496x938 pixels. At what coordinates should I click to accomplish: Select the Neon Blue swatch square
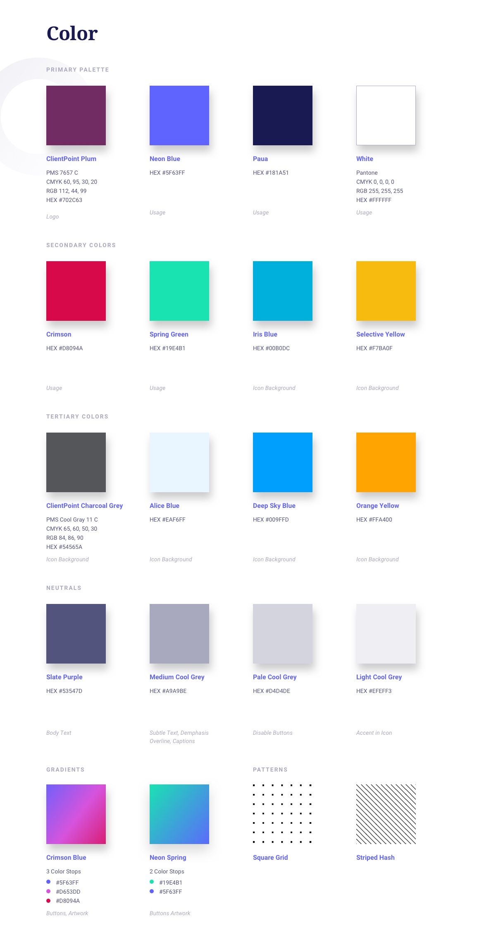tap(179, 115)
